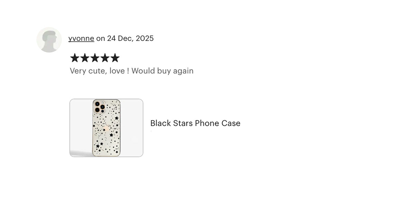Click the second rating star
The height and width of the screenshot is (207, 415).
click(85, 58)
